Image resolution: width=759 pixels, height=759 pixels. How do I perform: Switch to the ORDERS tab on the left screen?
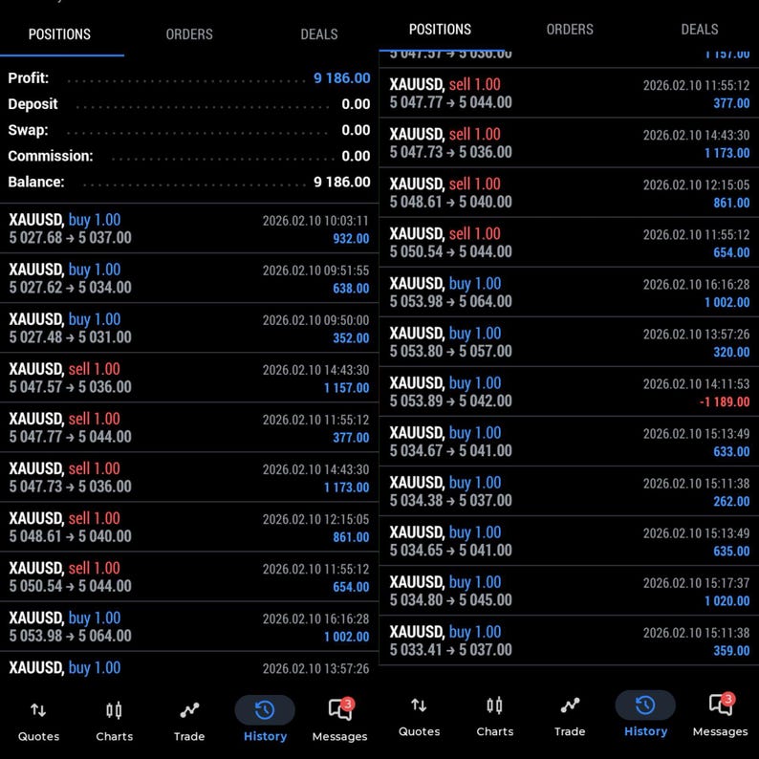click(x=189, y=34)
